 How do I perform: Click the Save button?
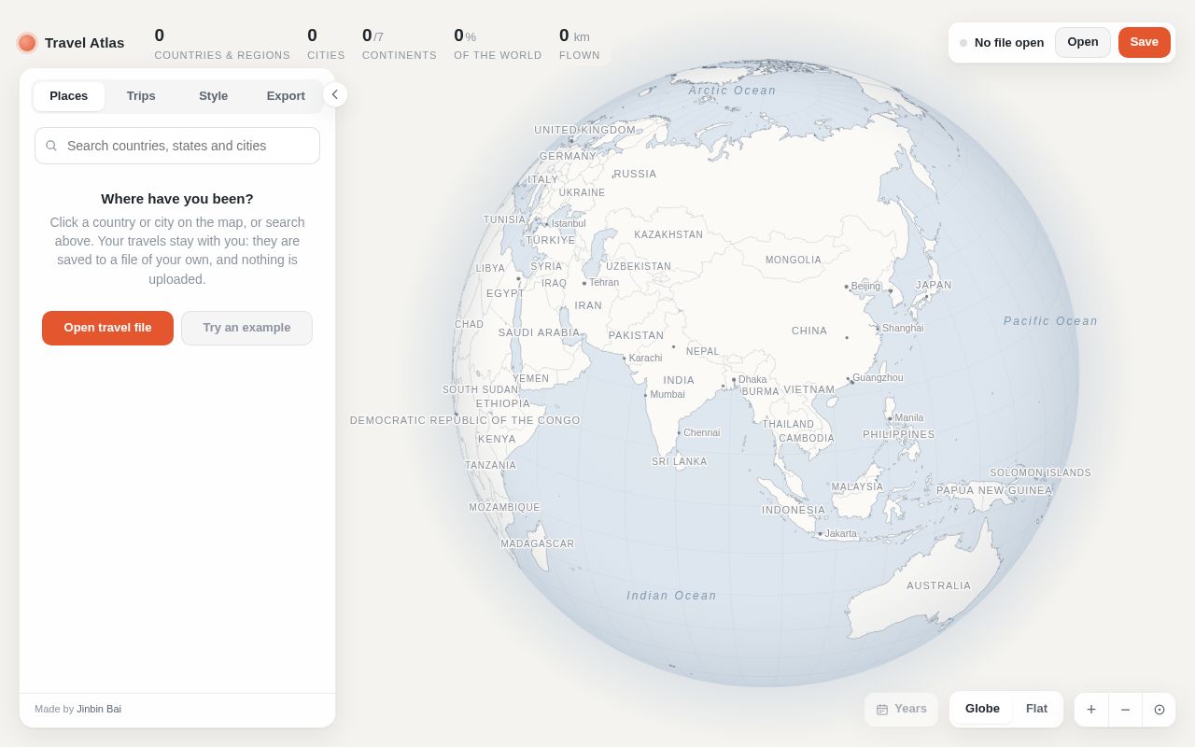[x=1144, y=42]
